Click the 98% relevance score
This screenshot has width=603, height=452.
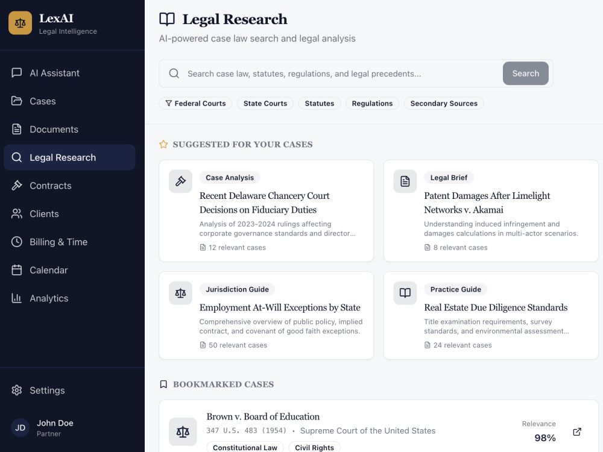(545, 438)
